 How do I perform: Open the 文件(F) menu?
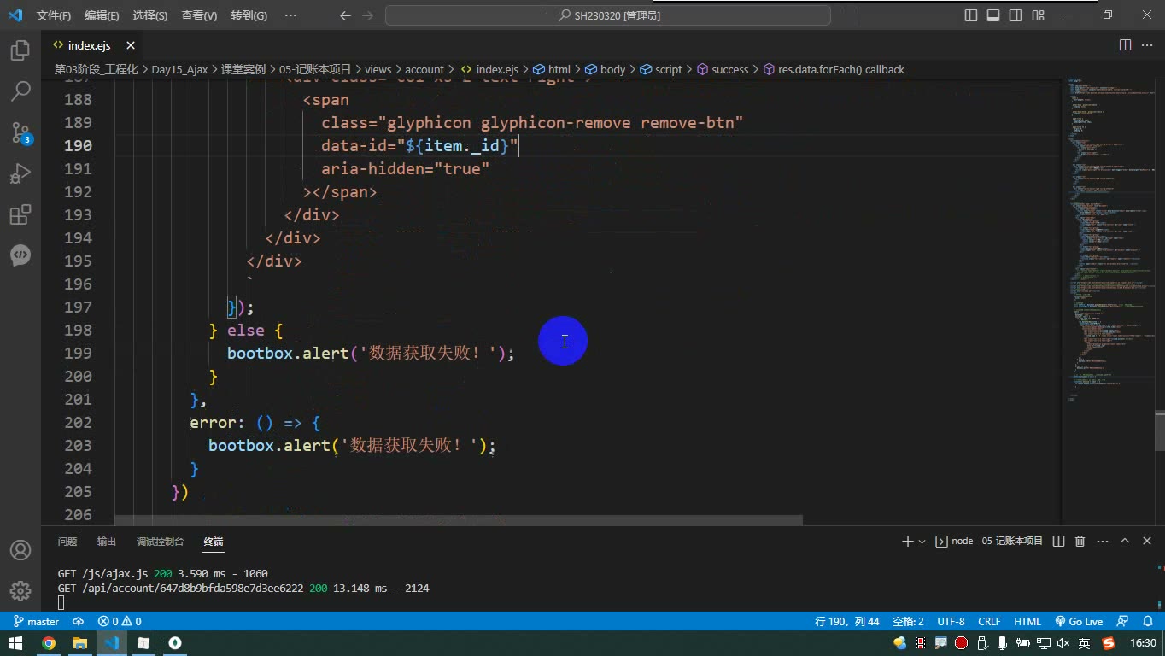tap(54, 15)
